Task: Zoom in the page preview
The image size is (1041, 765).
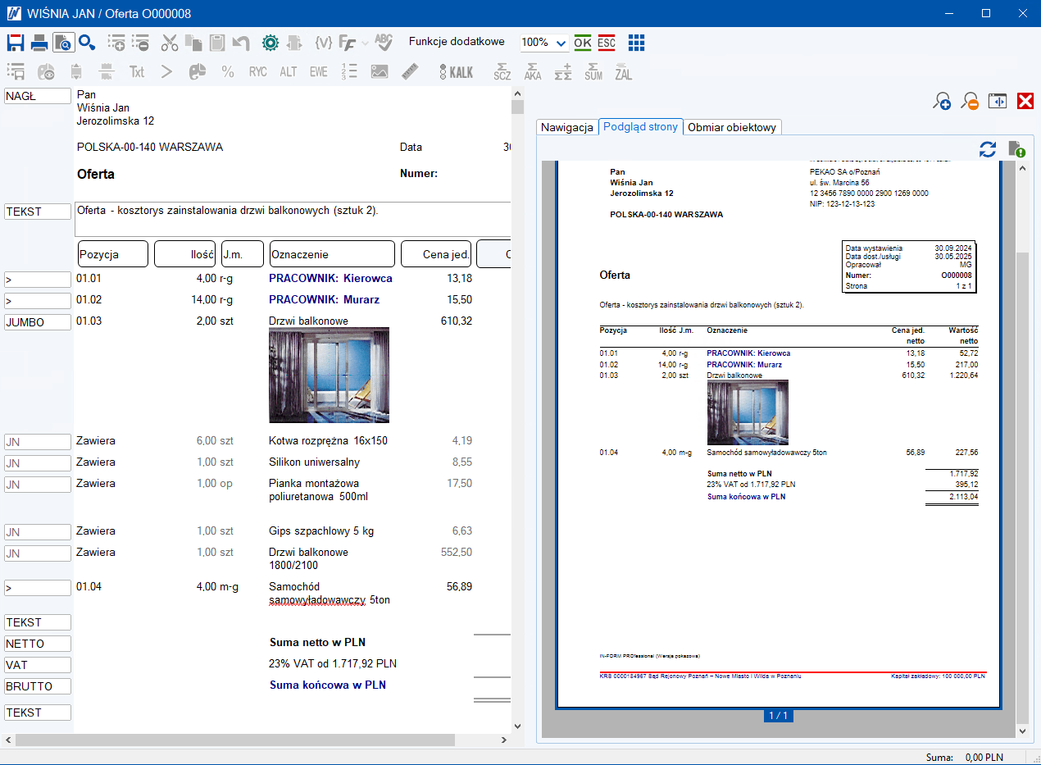Action: (942, 102)
